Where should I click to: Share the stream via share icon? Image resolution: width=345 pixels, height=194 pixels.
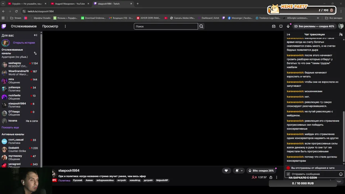(271, 177)
